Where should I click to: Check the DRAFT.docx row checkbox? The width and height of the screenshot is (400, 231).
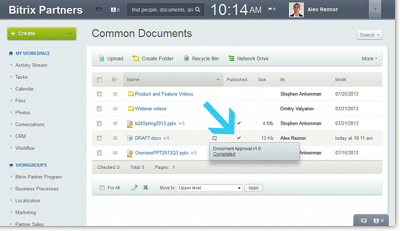click(99, 138)
